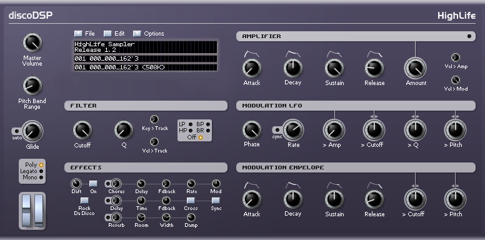The height and width of the screenshot is (240, 485).
Task: Click the Modulation LFO Phase knob
Action: (251, 130)
